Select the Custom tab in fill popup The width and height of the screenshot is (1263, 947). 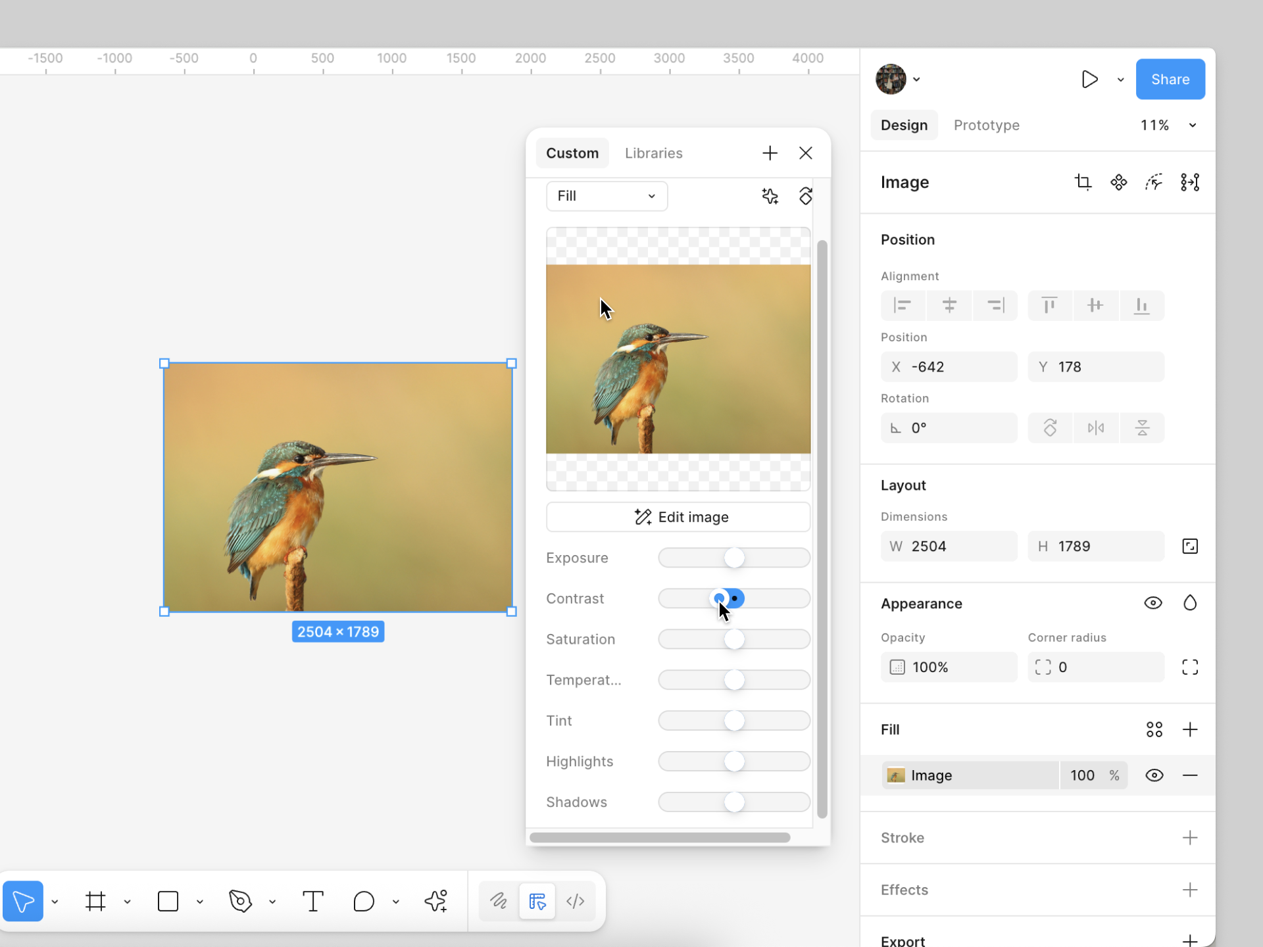coord(572,153)
